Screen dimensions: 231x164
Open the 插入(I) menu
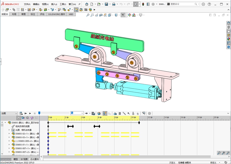click(x=54, y=4)
